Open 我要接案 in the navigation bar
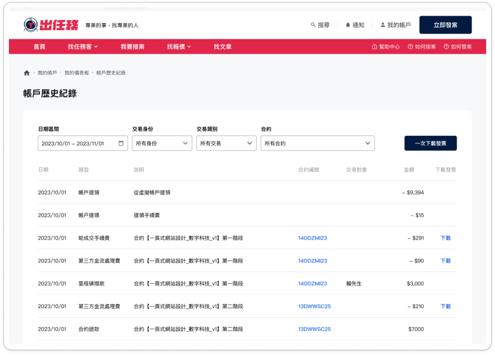 click(132, 47)
